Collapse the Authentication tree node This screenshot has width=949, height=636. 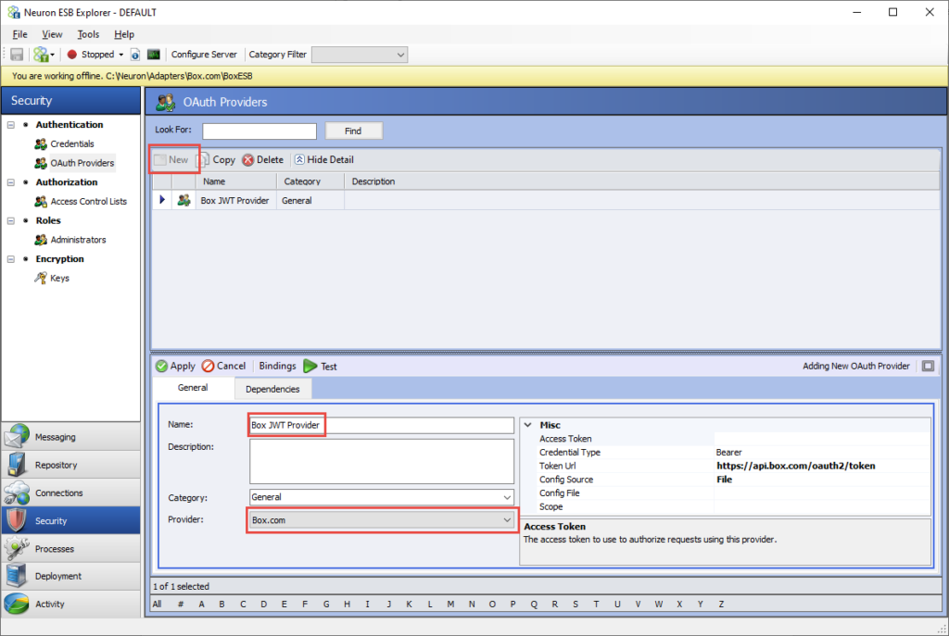tap(11, 125)
